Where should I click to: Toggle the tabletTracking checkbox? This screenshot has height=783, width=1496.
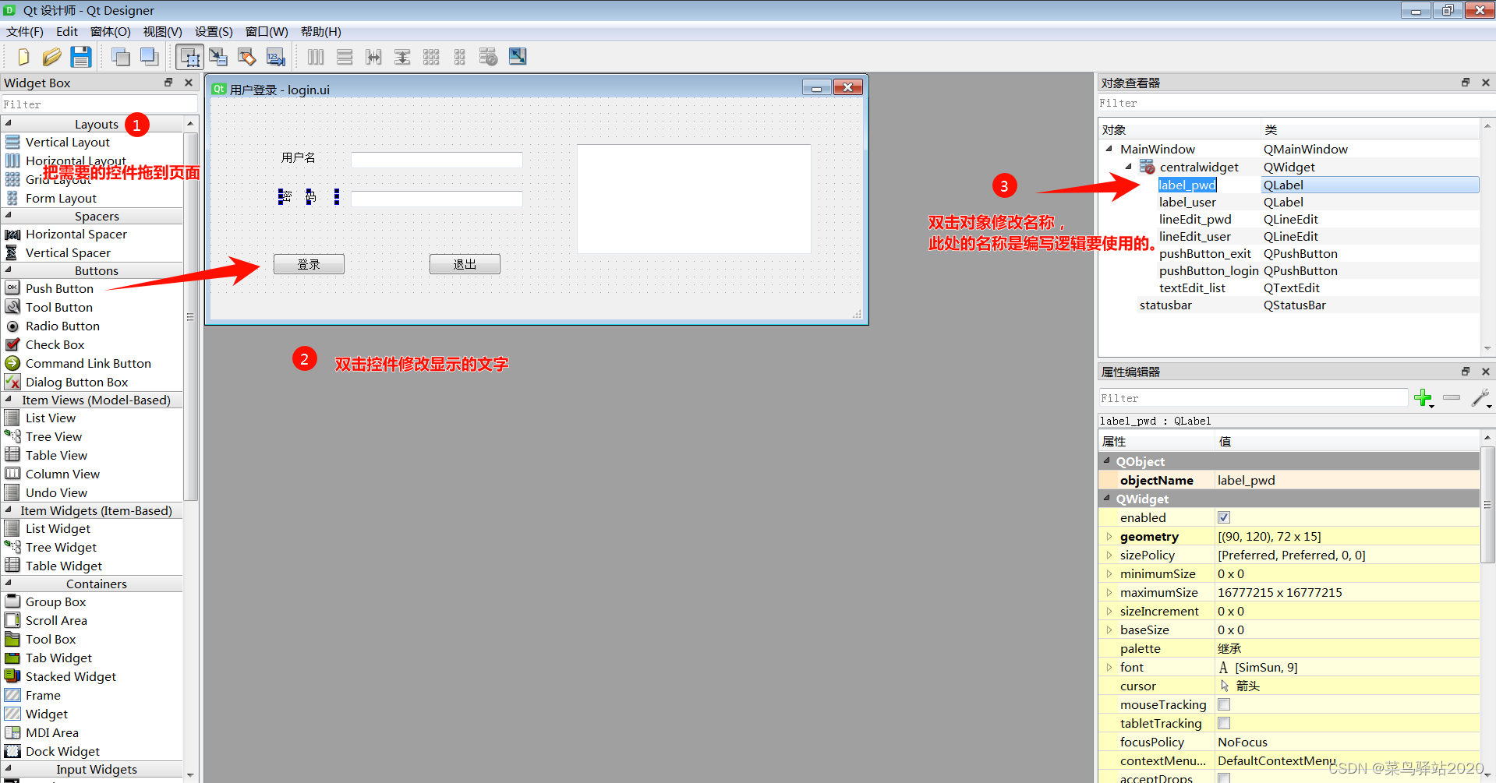coord(1224,723)
